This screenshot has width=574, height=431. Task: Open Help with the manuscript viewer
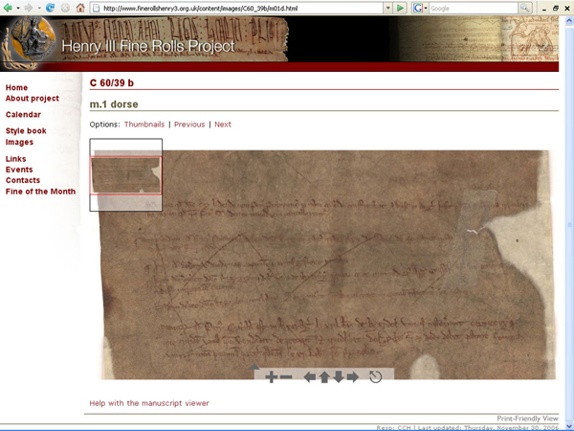149,403
